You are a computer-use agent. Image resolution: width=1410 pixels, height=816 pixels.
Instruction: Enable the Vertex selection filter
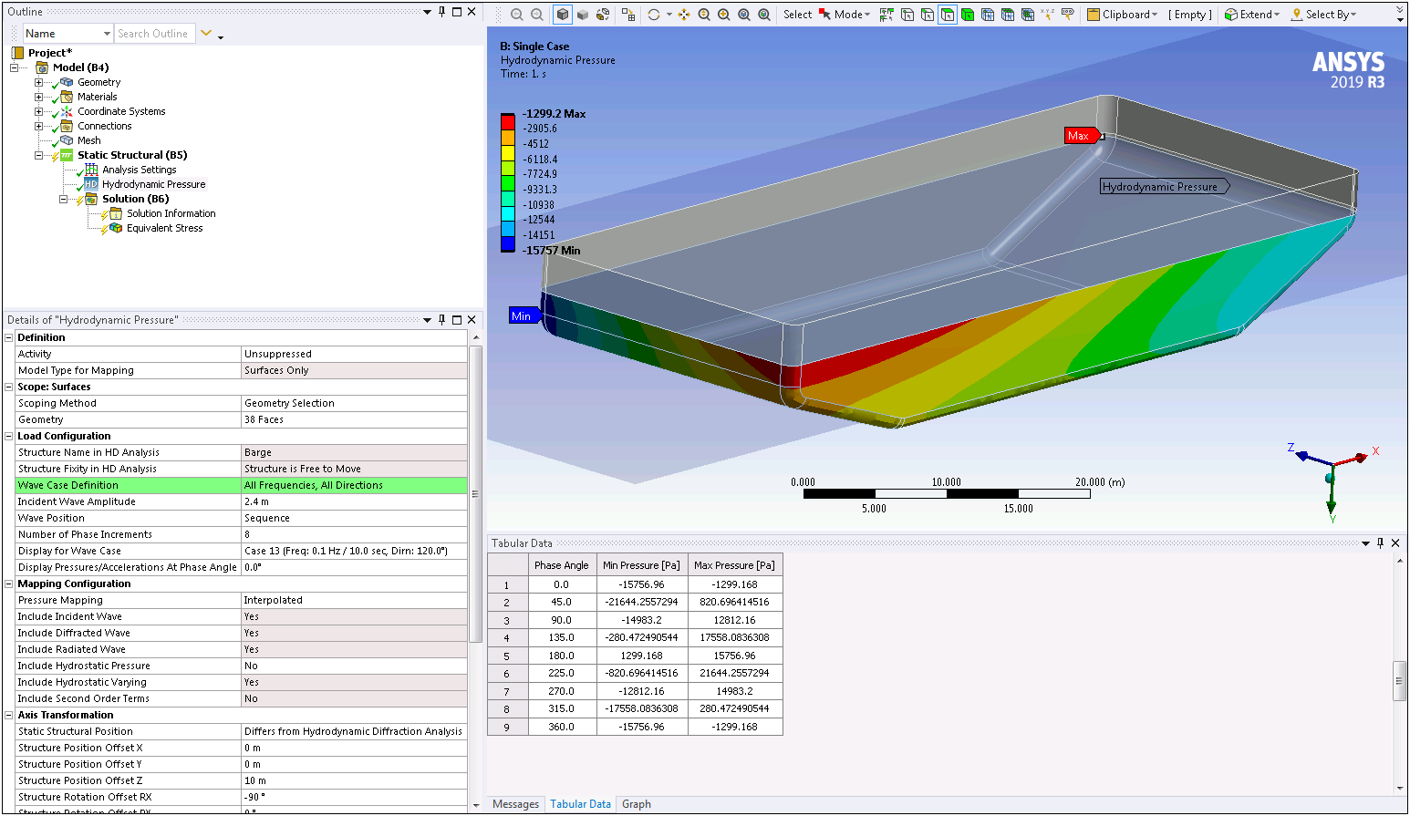[x=907, y=15]
